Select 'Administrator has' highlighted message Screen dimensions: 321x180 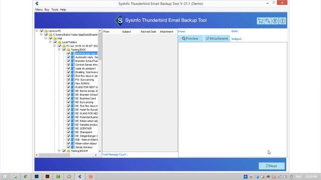point(86,53)
